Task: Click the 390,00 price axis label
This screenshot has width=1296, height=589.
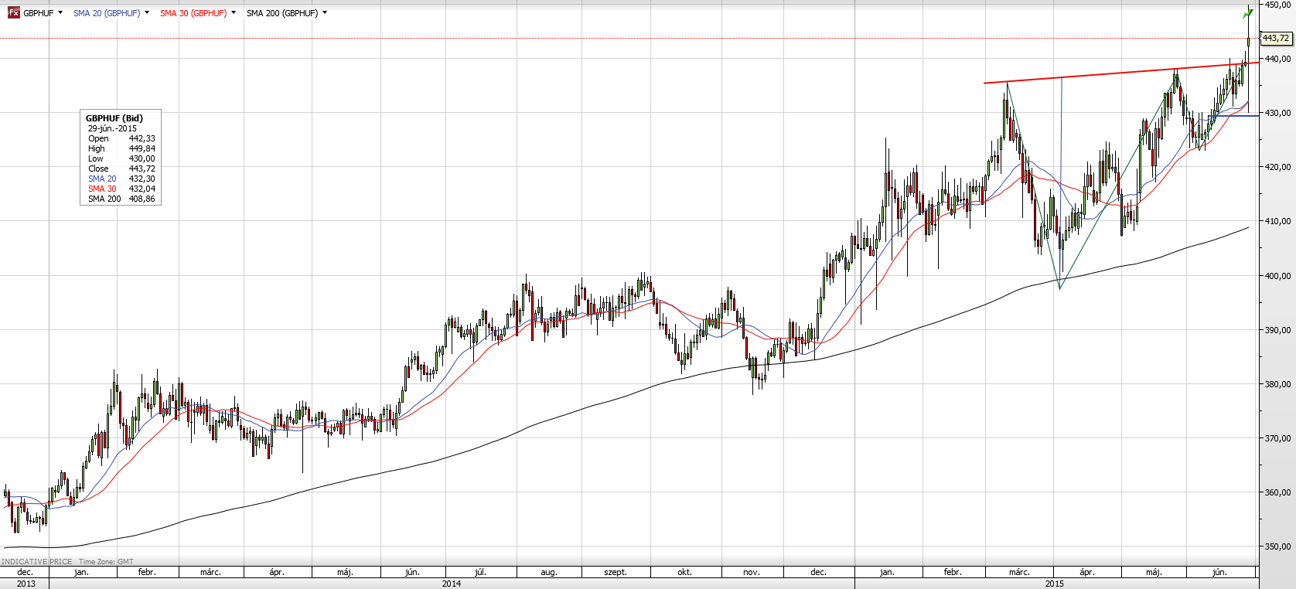Action: [1277, 330]
